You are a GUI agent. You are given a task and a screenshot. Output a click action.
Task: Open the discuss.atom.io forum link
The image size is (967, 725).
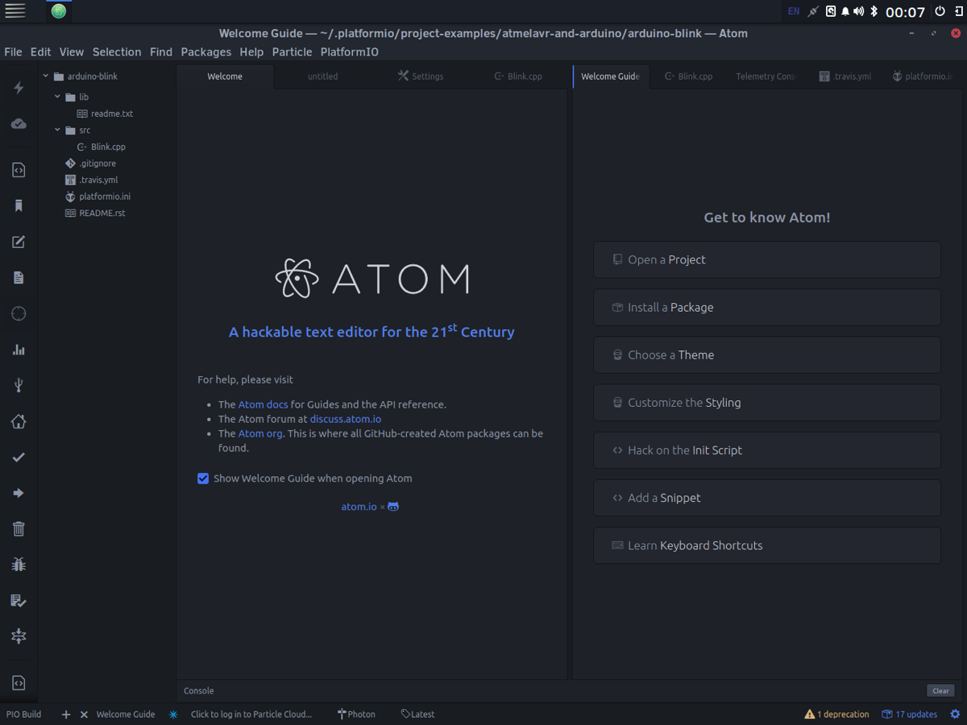pyautogui.click(x=346, y=419)
